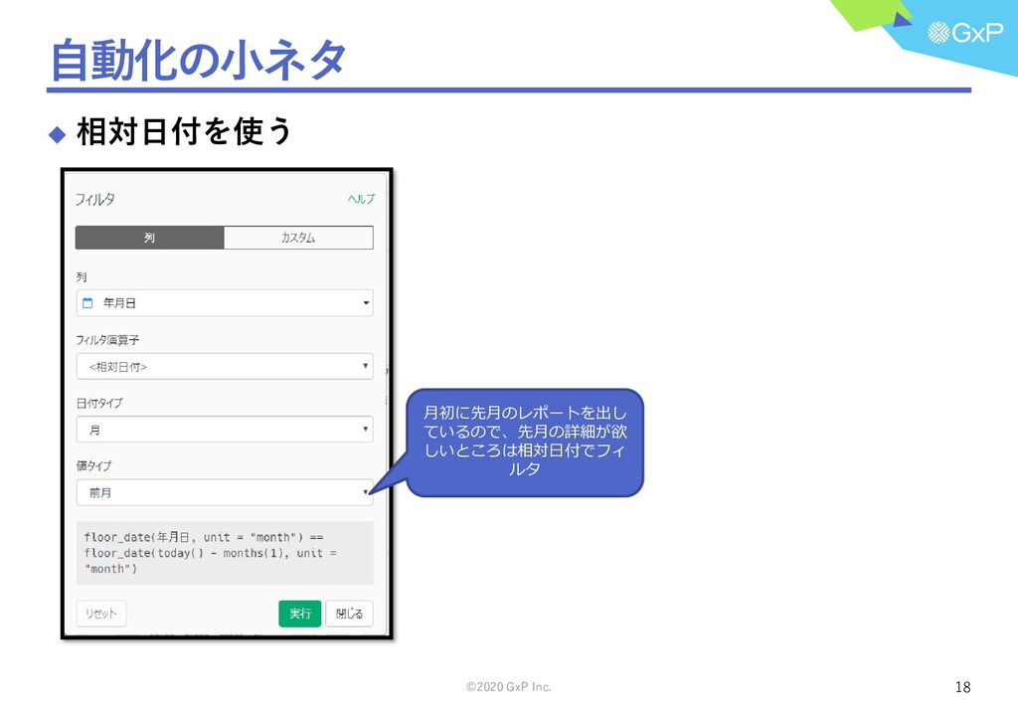This screenshot has width=1018, height=705.
Task: Click the slide heading 相対日付を使う
Action: pos(184,131)
